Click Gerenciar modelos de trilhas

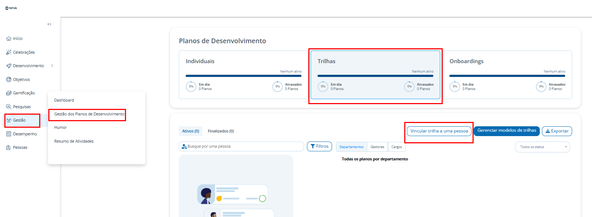click(x=507, y=131)
